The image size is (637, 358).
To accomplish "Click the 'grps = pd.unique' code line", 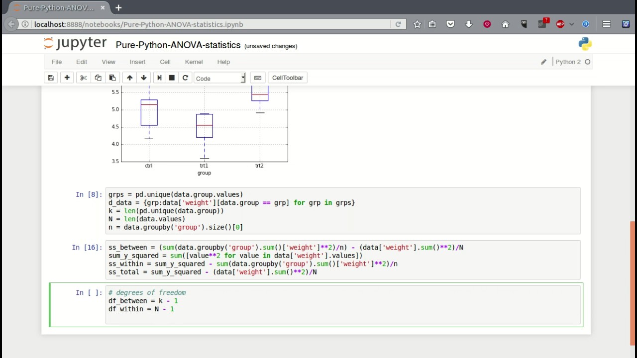I will point(176,194).
